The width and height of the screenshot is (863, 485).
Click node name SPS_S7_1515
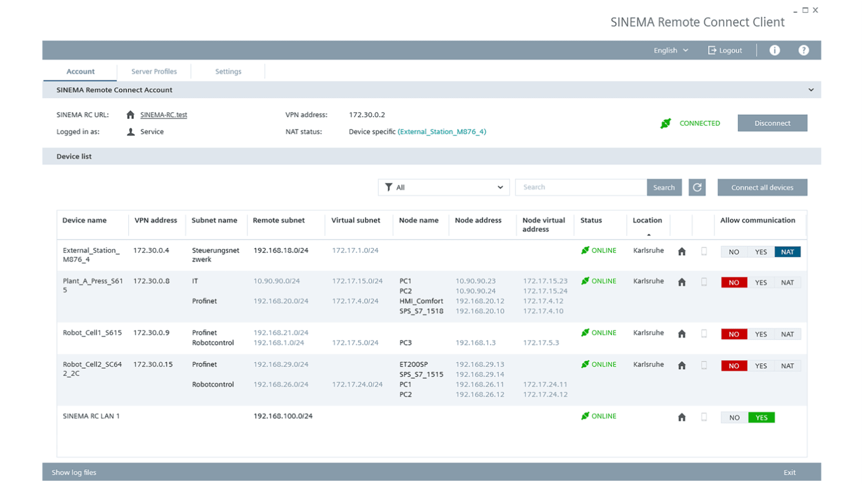pos(421,375)
